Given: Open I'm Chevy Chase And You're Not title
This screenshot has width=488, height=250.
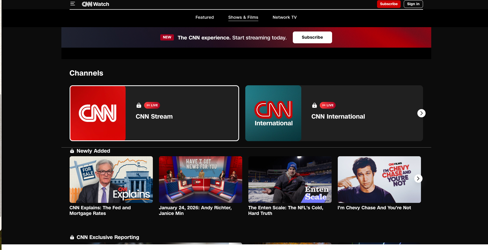Looking at the screenshot, I should tap(374, 208).
